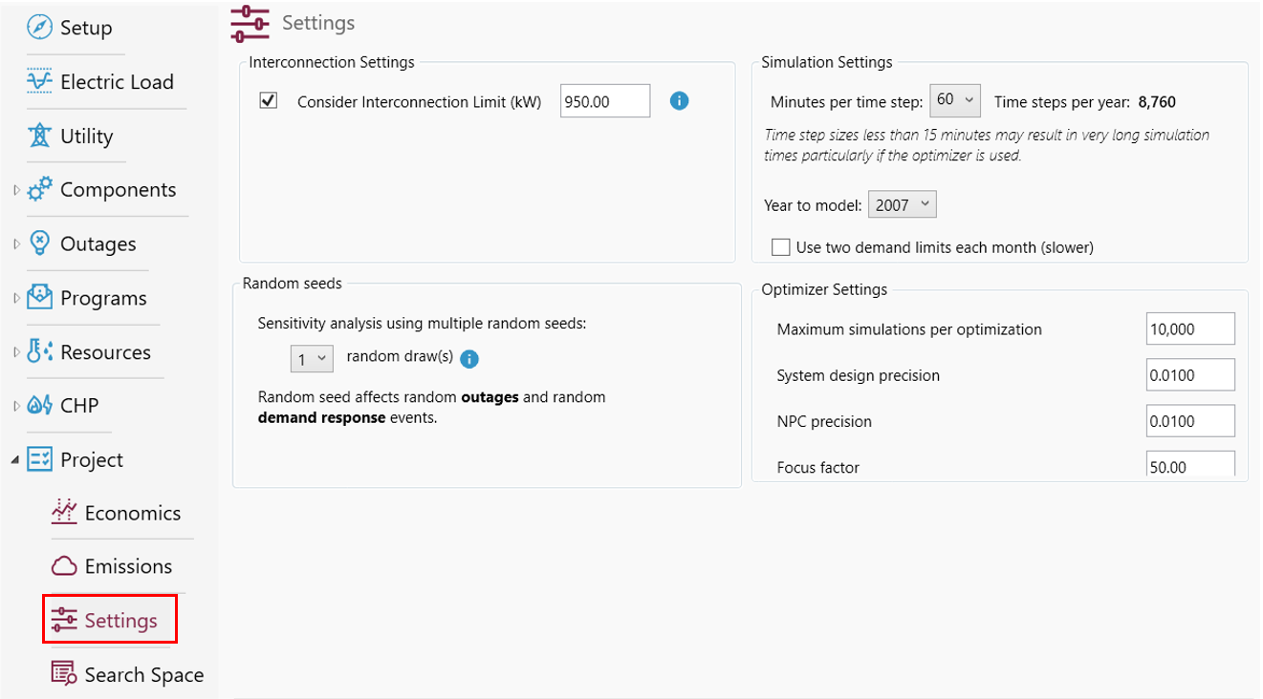Click the Maximum simulations per optimization field
This screenshot has height=699, width=1263.
[x=1189, y=328]
